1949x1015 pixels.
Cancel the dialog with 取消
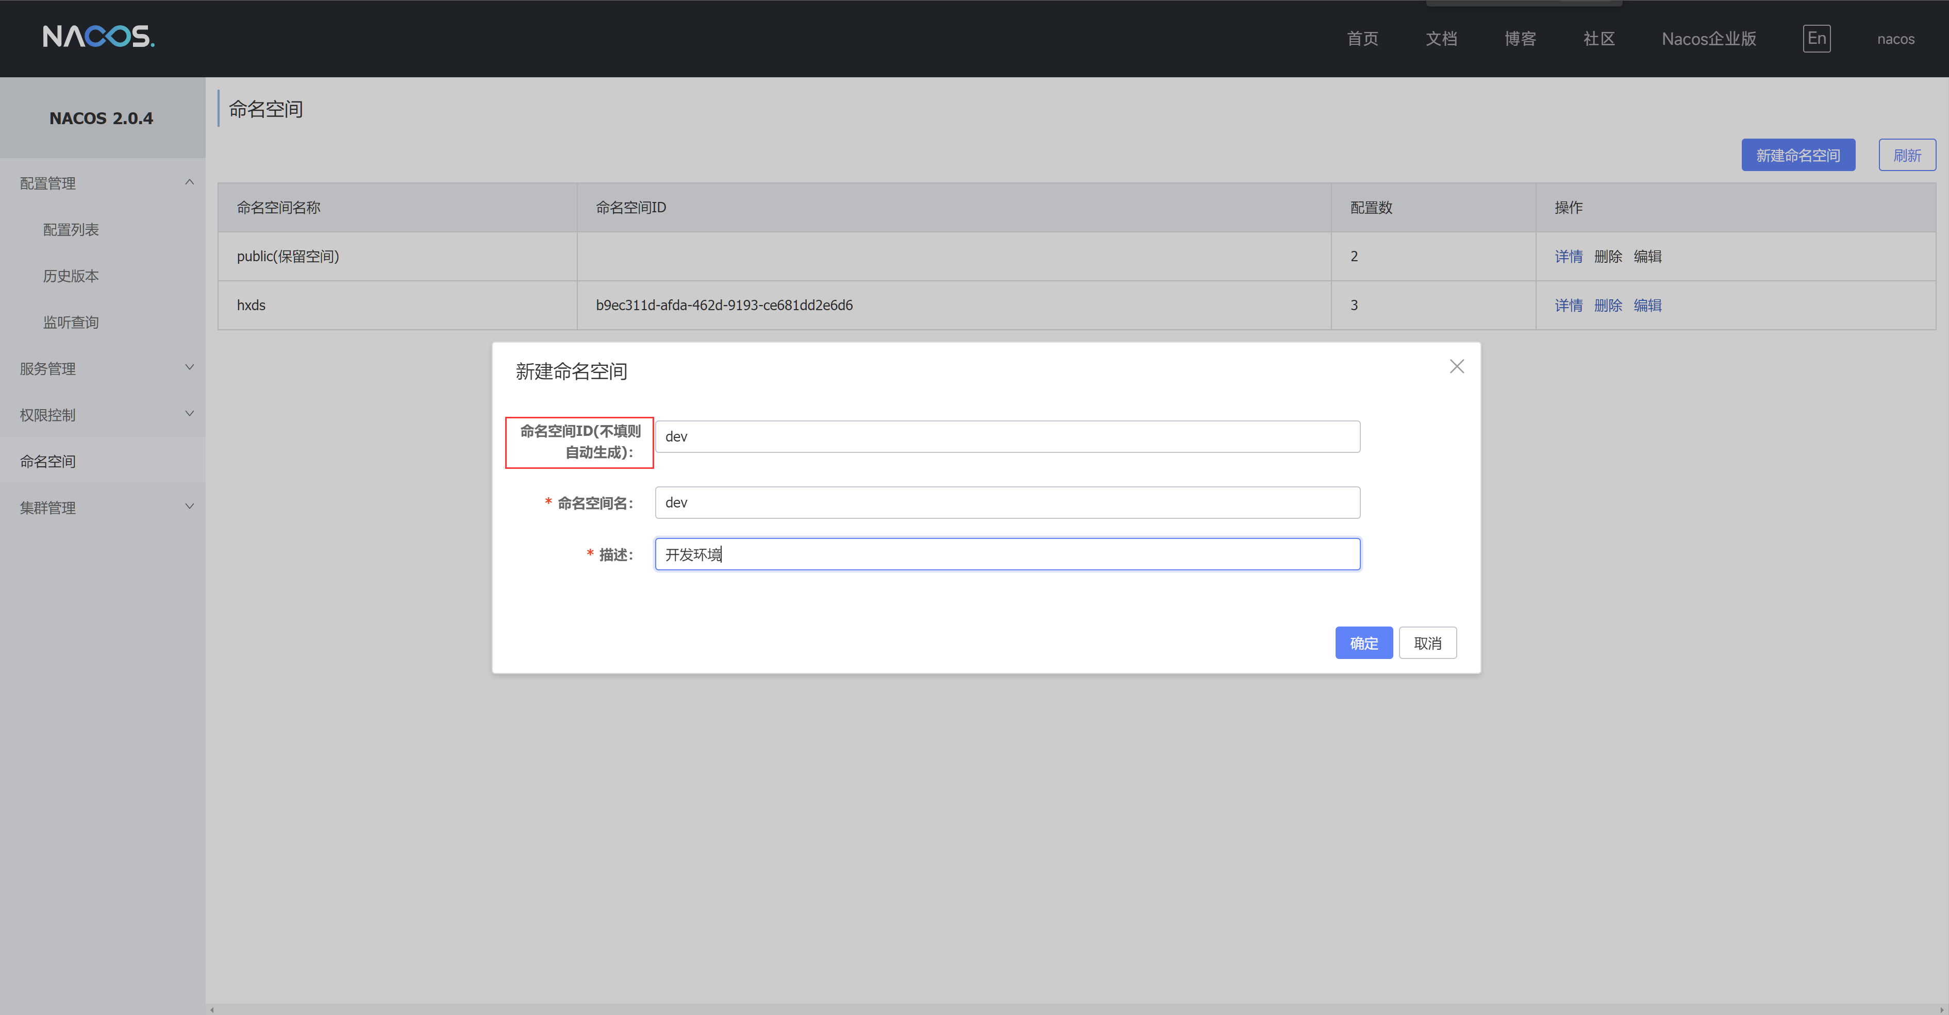[1427, 643]
